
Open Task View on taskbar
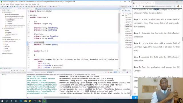[x=16, y=101]
